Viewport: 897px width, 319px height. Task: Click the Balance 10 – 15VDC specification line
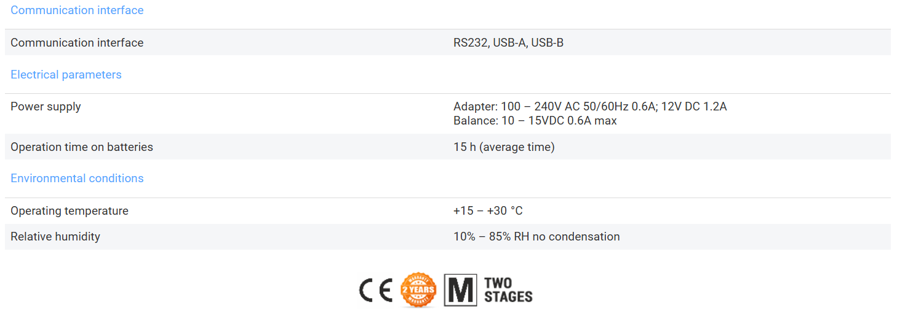coord(535,121)
